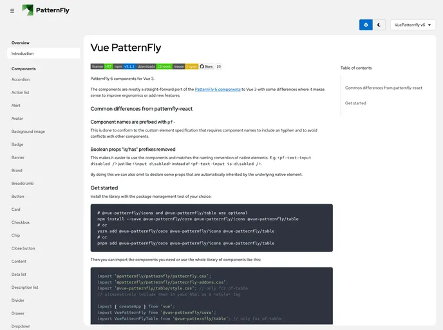This screenshot has width=443, height=330.
Task: Click the GitHub Stars button
Action: (x=206, y=66)
